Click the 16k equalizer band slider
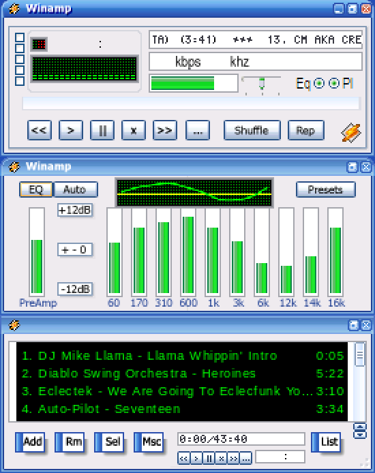375x473 pixels. 335,251
